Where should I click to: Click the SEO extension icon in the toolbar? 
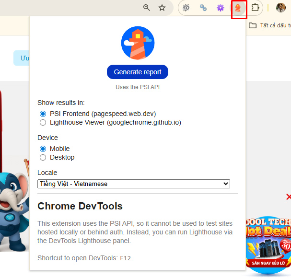186,8
